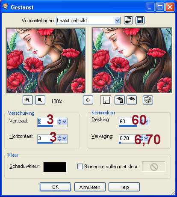Toggle the show/hide previews button
This screenshot has width=177, height=197.
[106, 100]
